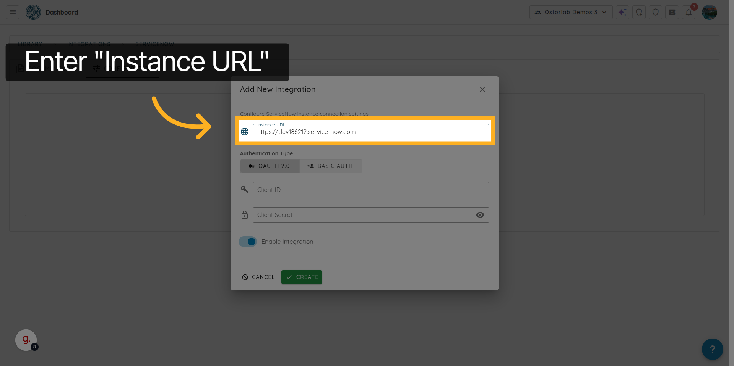
Task: Open the Ostorlab Demos 3 organization dropdown
Action: coord(571,12)
